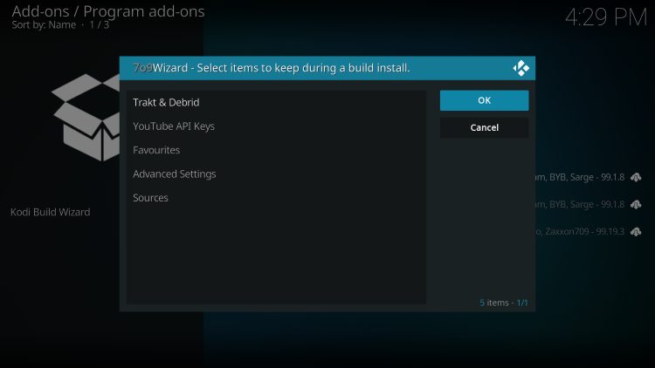Click the Sort by: Name label
The image size is (655, 368).
pos(44,24)
